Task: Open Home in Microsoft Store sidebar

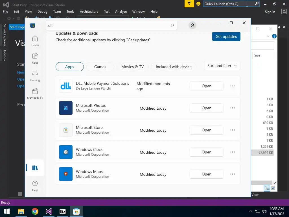Action: (x=35, y=41)
